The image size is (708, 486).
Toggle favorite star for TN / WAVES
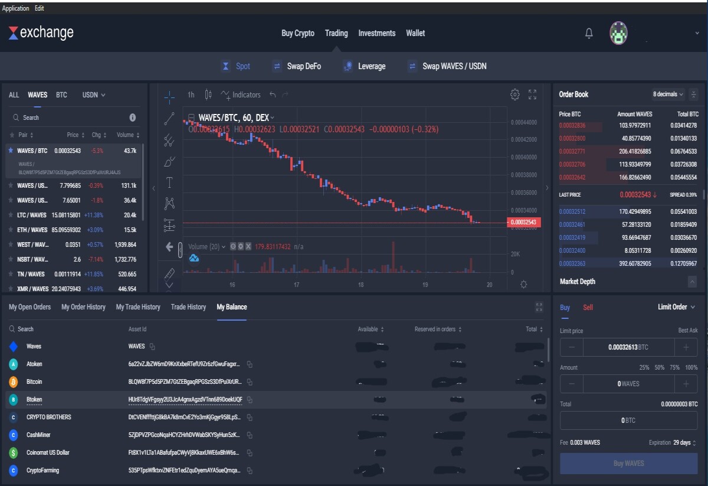pos(11,274)
